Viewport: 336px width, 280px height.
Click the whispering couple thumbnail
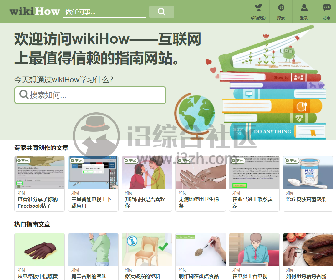point(147,173)
